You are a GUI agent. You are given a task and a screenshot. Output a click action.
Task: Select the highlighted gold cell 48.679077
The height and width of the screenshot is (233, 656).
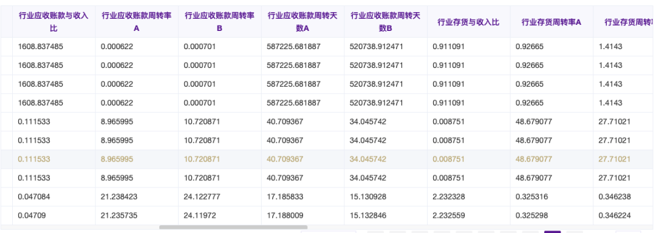coord(552,159)
